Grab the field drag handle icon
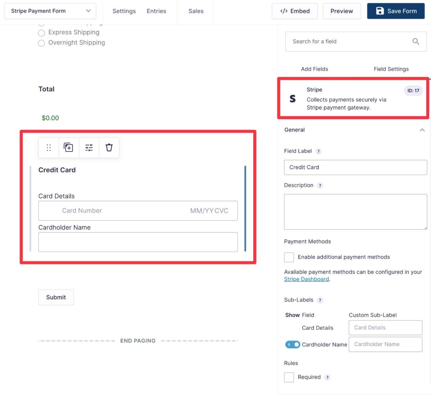 coord(48,148)
